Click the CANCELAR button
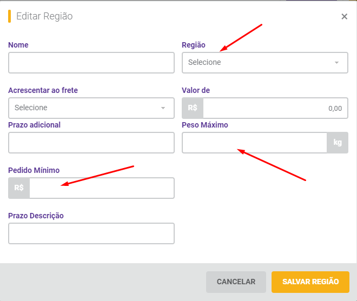The image size is (357, 301). 236,282
